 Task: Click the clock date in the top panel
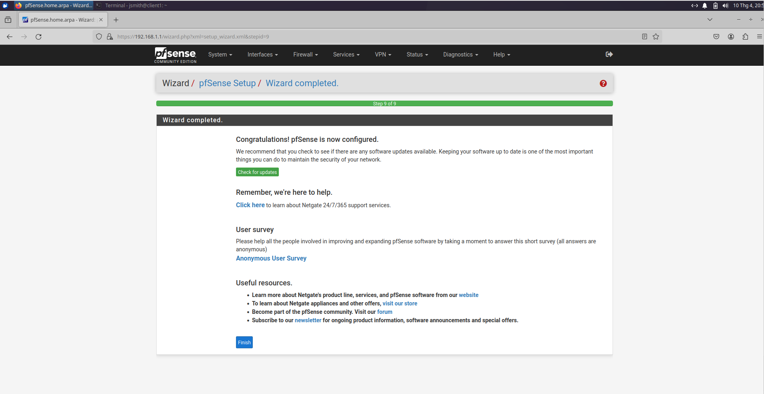point(748,6)
